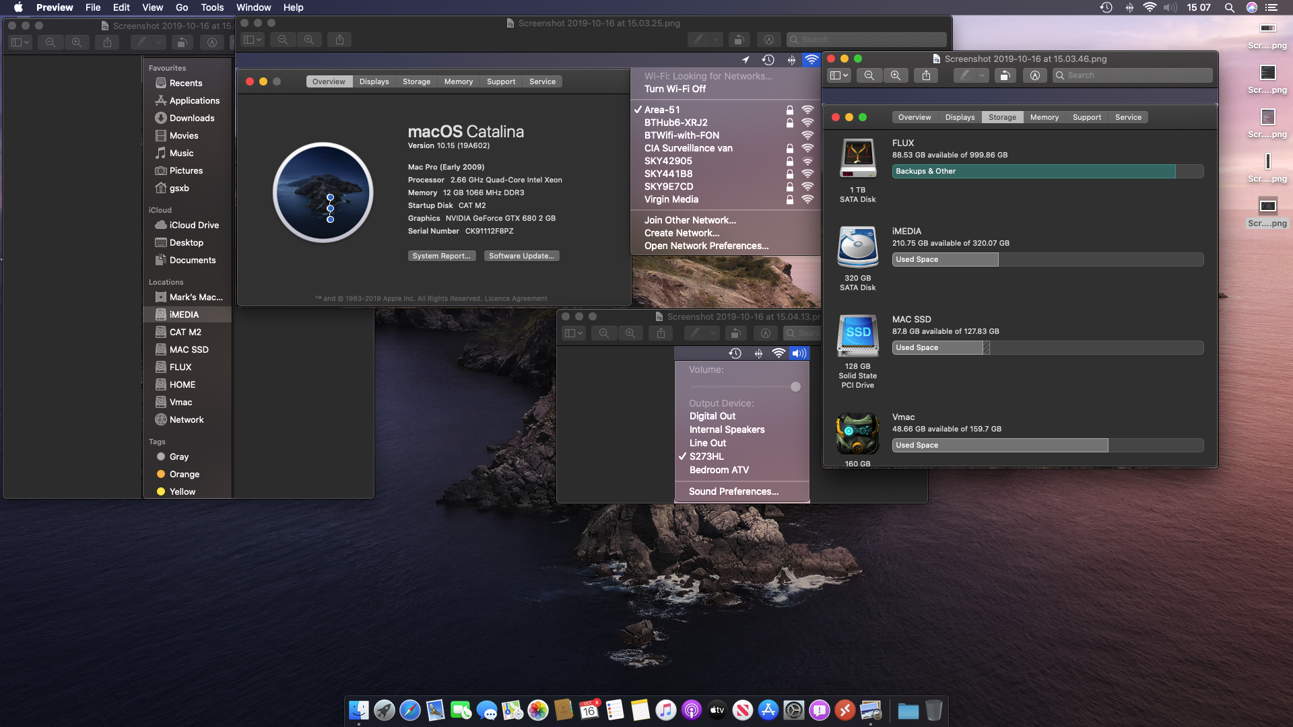Screen dimensions: 1293x727
Task: Open the Tools menu
Action: (x=212, y=7)
